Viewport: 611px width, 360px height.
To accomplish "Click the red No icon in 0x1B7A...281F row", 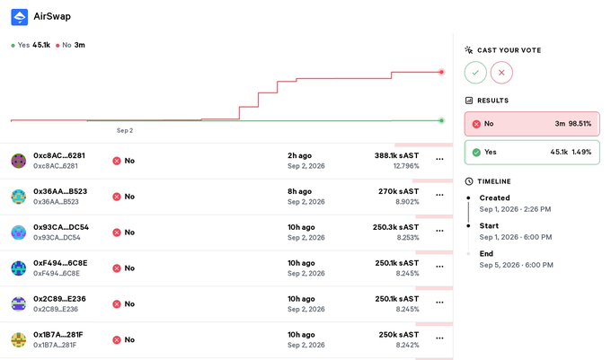I will point(117,339).
